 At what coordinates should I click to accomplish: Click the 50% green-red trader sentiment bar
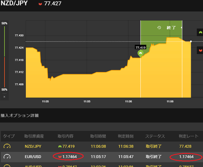point(5,57)
